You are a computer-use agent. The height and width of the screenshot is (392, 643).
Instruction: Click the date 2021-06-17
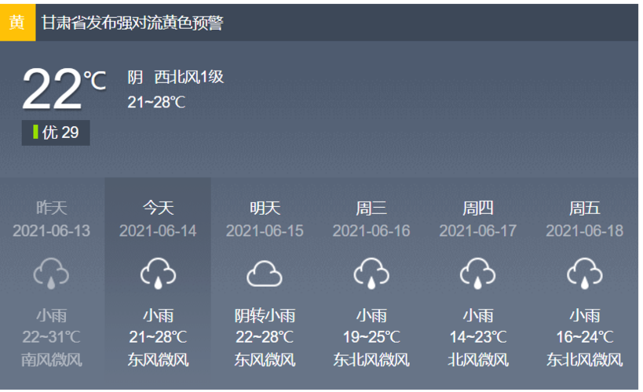point(478,231)
